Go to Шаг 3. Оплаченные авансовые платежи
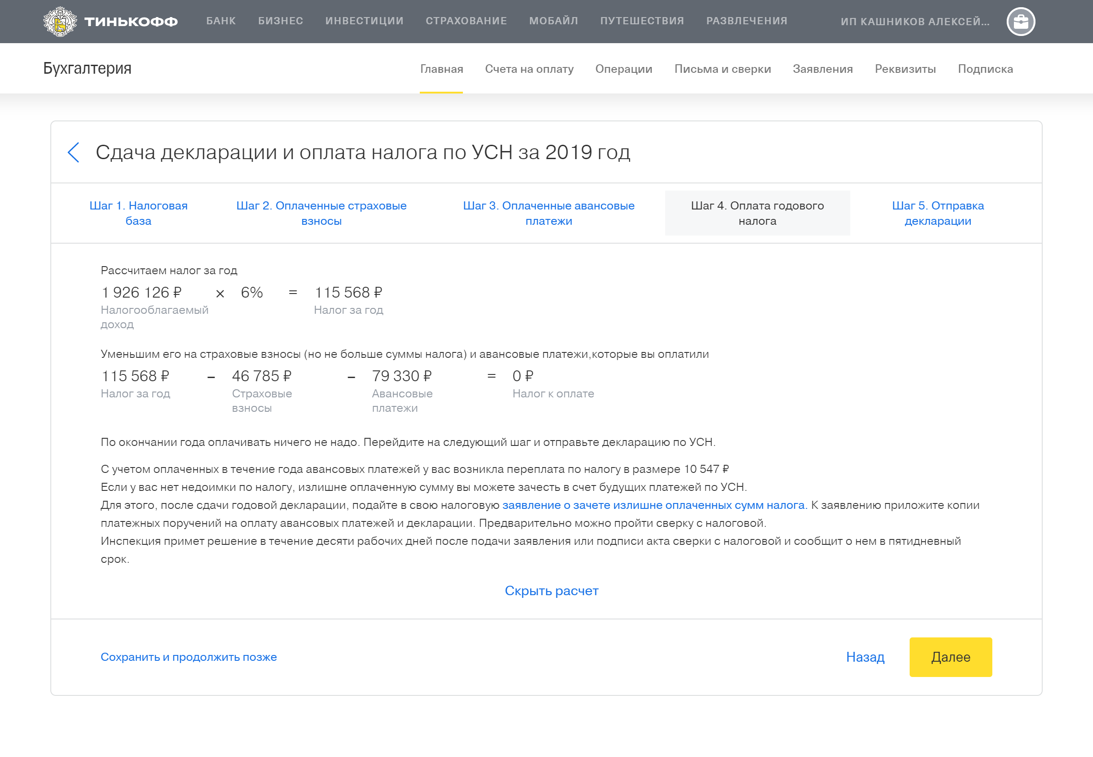This screenshot has height=757, width=1093. tap(549, 213)
